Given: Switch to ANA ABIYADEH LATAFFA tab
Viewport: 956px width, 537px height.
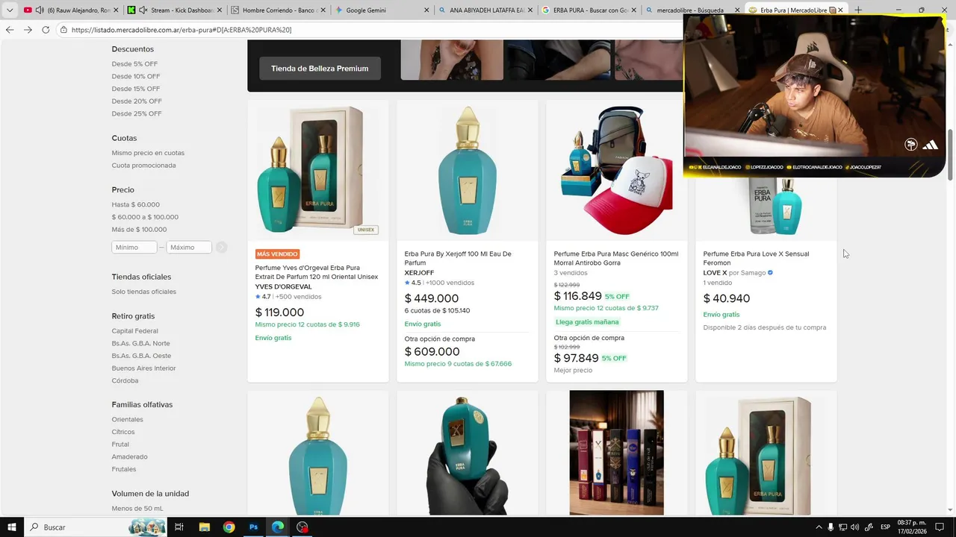Looking at the screenshot, I should point(486,10).
